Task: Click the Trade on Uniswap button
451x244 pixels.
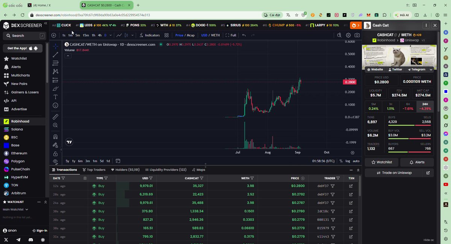Action: pos(394,173)
